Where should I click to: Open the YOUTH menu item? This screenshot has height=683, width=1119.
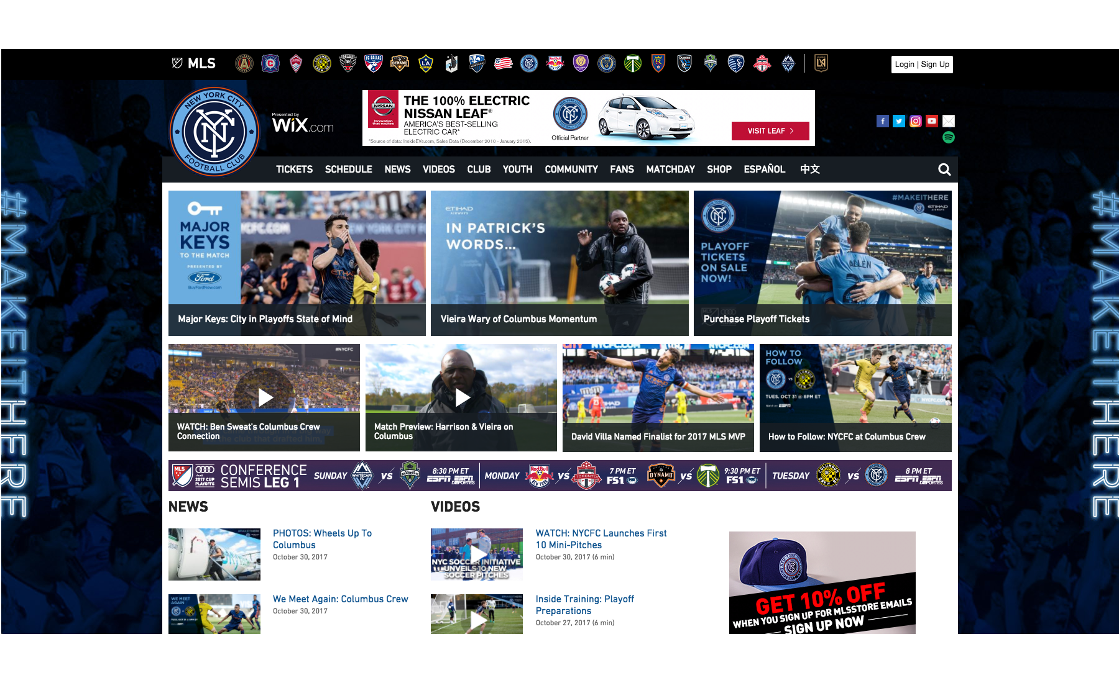518,169
